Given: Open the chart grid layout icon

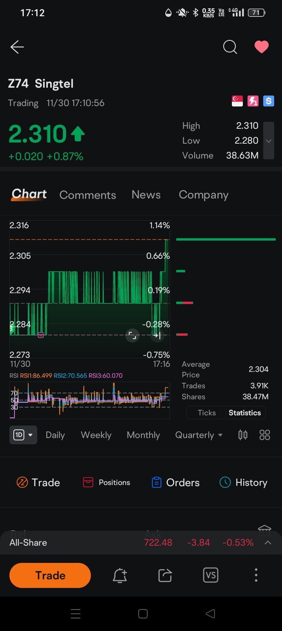Looking at the screenshot, I should (265, 435).
